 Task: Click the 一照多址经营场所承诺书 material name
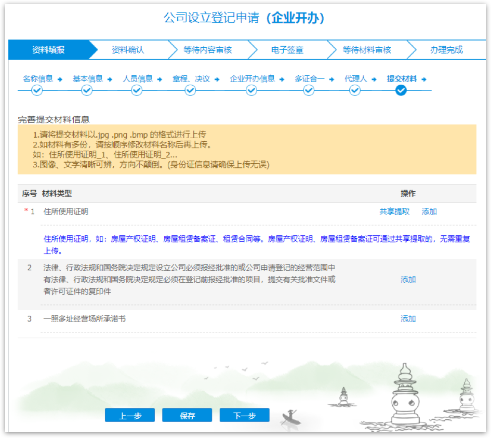85,319
